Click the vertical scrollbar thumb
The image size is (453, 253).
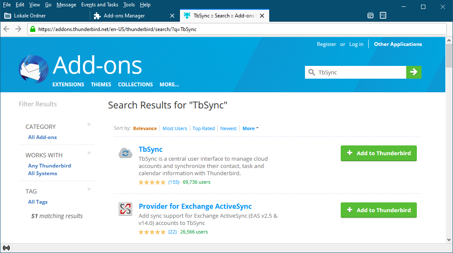(x=449, y=56)
